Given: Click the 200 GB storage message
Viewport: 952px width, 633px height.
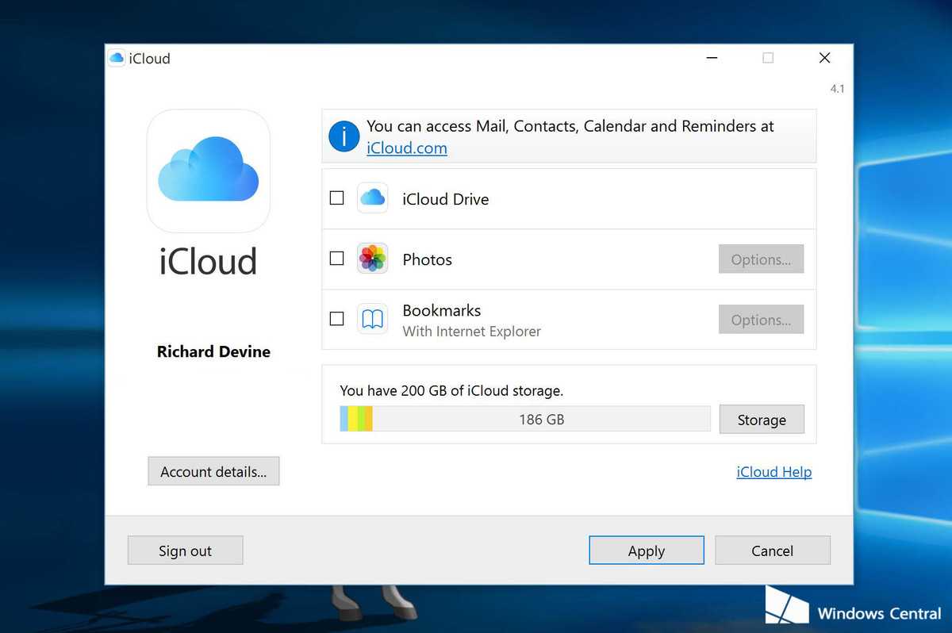Looking at the screenshot, I should click(x=451, y=390).
